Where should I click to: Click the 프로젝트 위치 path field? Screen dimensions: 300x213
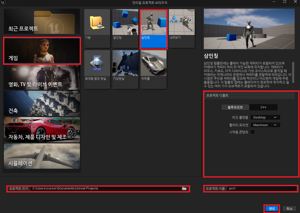tap(106, 189)
